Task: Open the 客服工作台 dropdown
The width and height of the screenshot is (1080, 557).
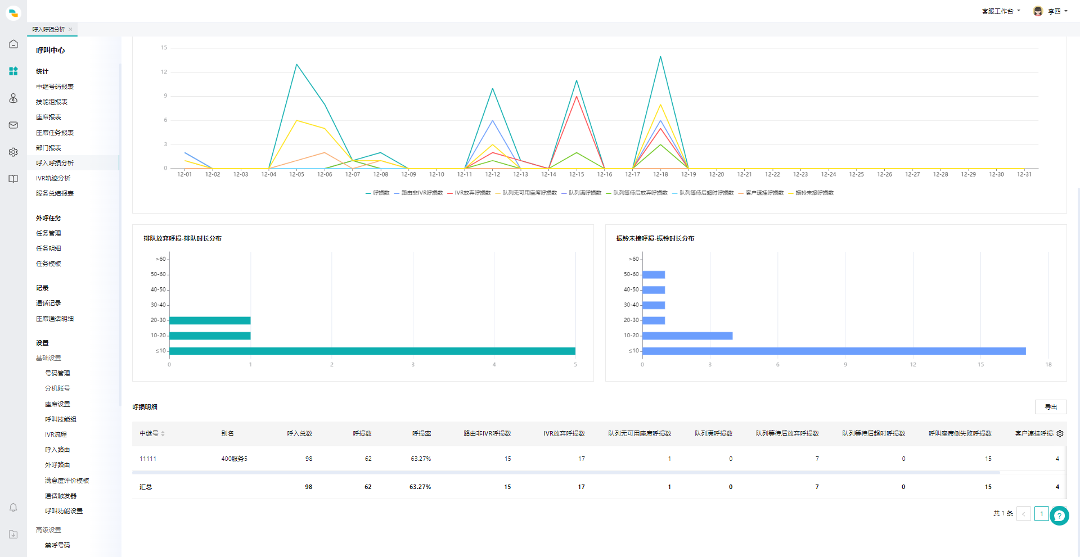Action: pyautogui.click(x=1001, y=11)
